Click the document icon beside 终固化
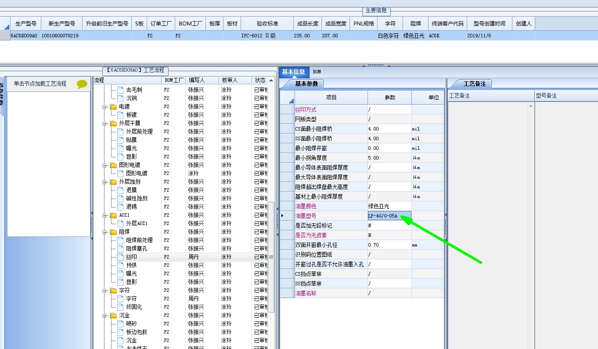598x349 pixels. [x=120, y=307]
